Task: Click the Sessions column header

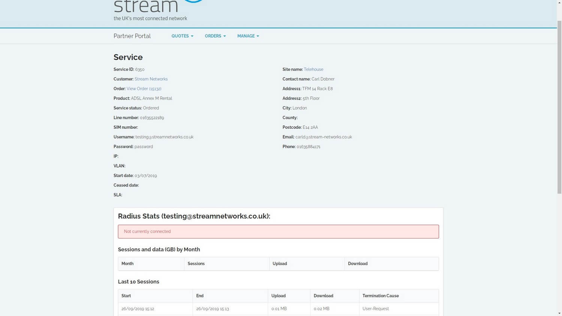Action: click(196, 264)
